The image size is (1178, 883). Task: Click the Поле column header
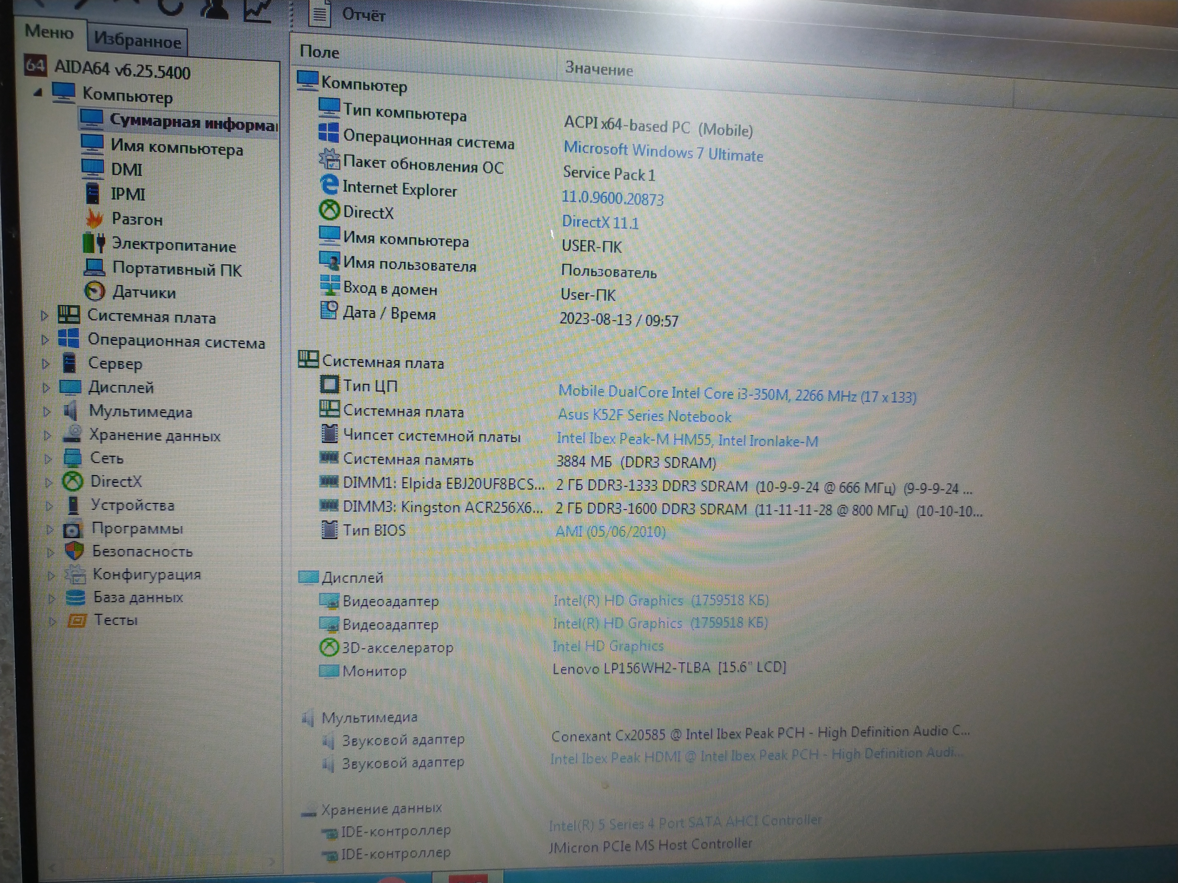point(319,52)
